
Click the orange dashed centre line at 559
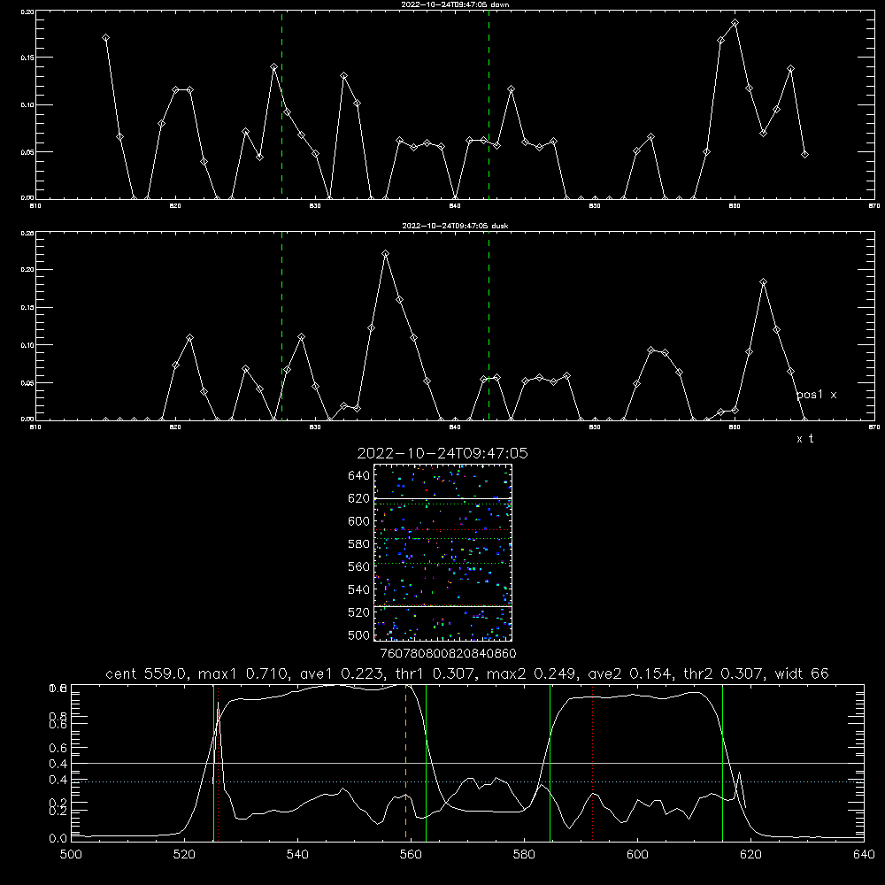pos(406,762)
